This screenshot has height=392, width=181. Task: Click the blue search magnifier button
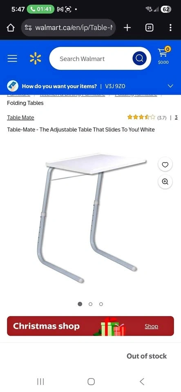coord(139,58)
